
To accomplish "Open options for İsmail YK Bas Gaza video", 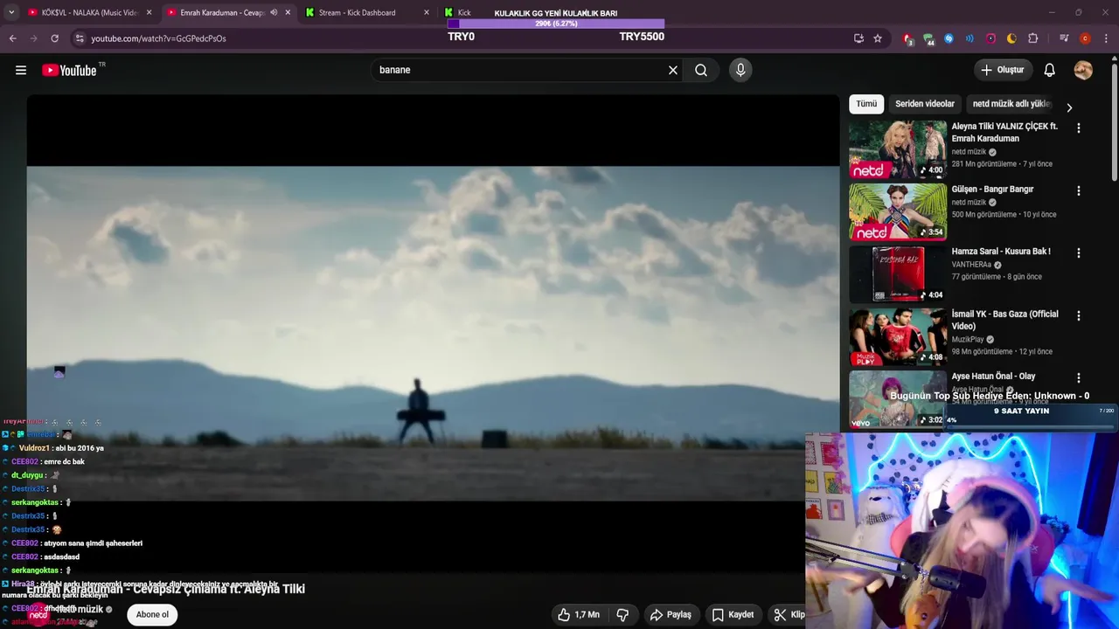I will point(1079,315).
